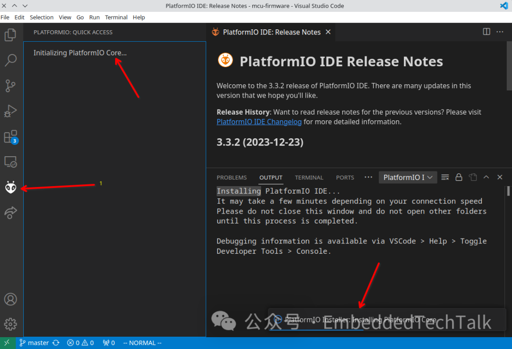Open the Manage settings gear

coord(11,324)
